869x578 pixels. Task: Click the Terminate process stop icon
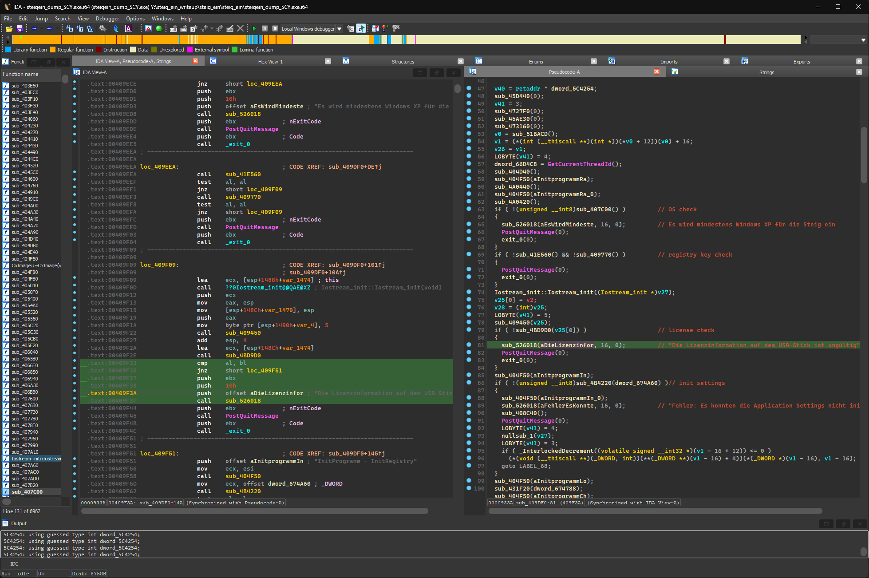[275, 28]
